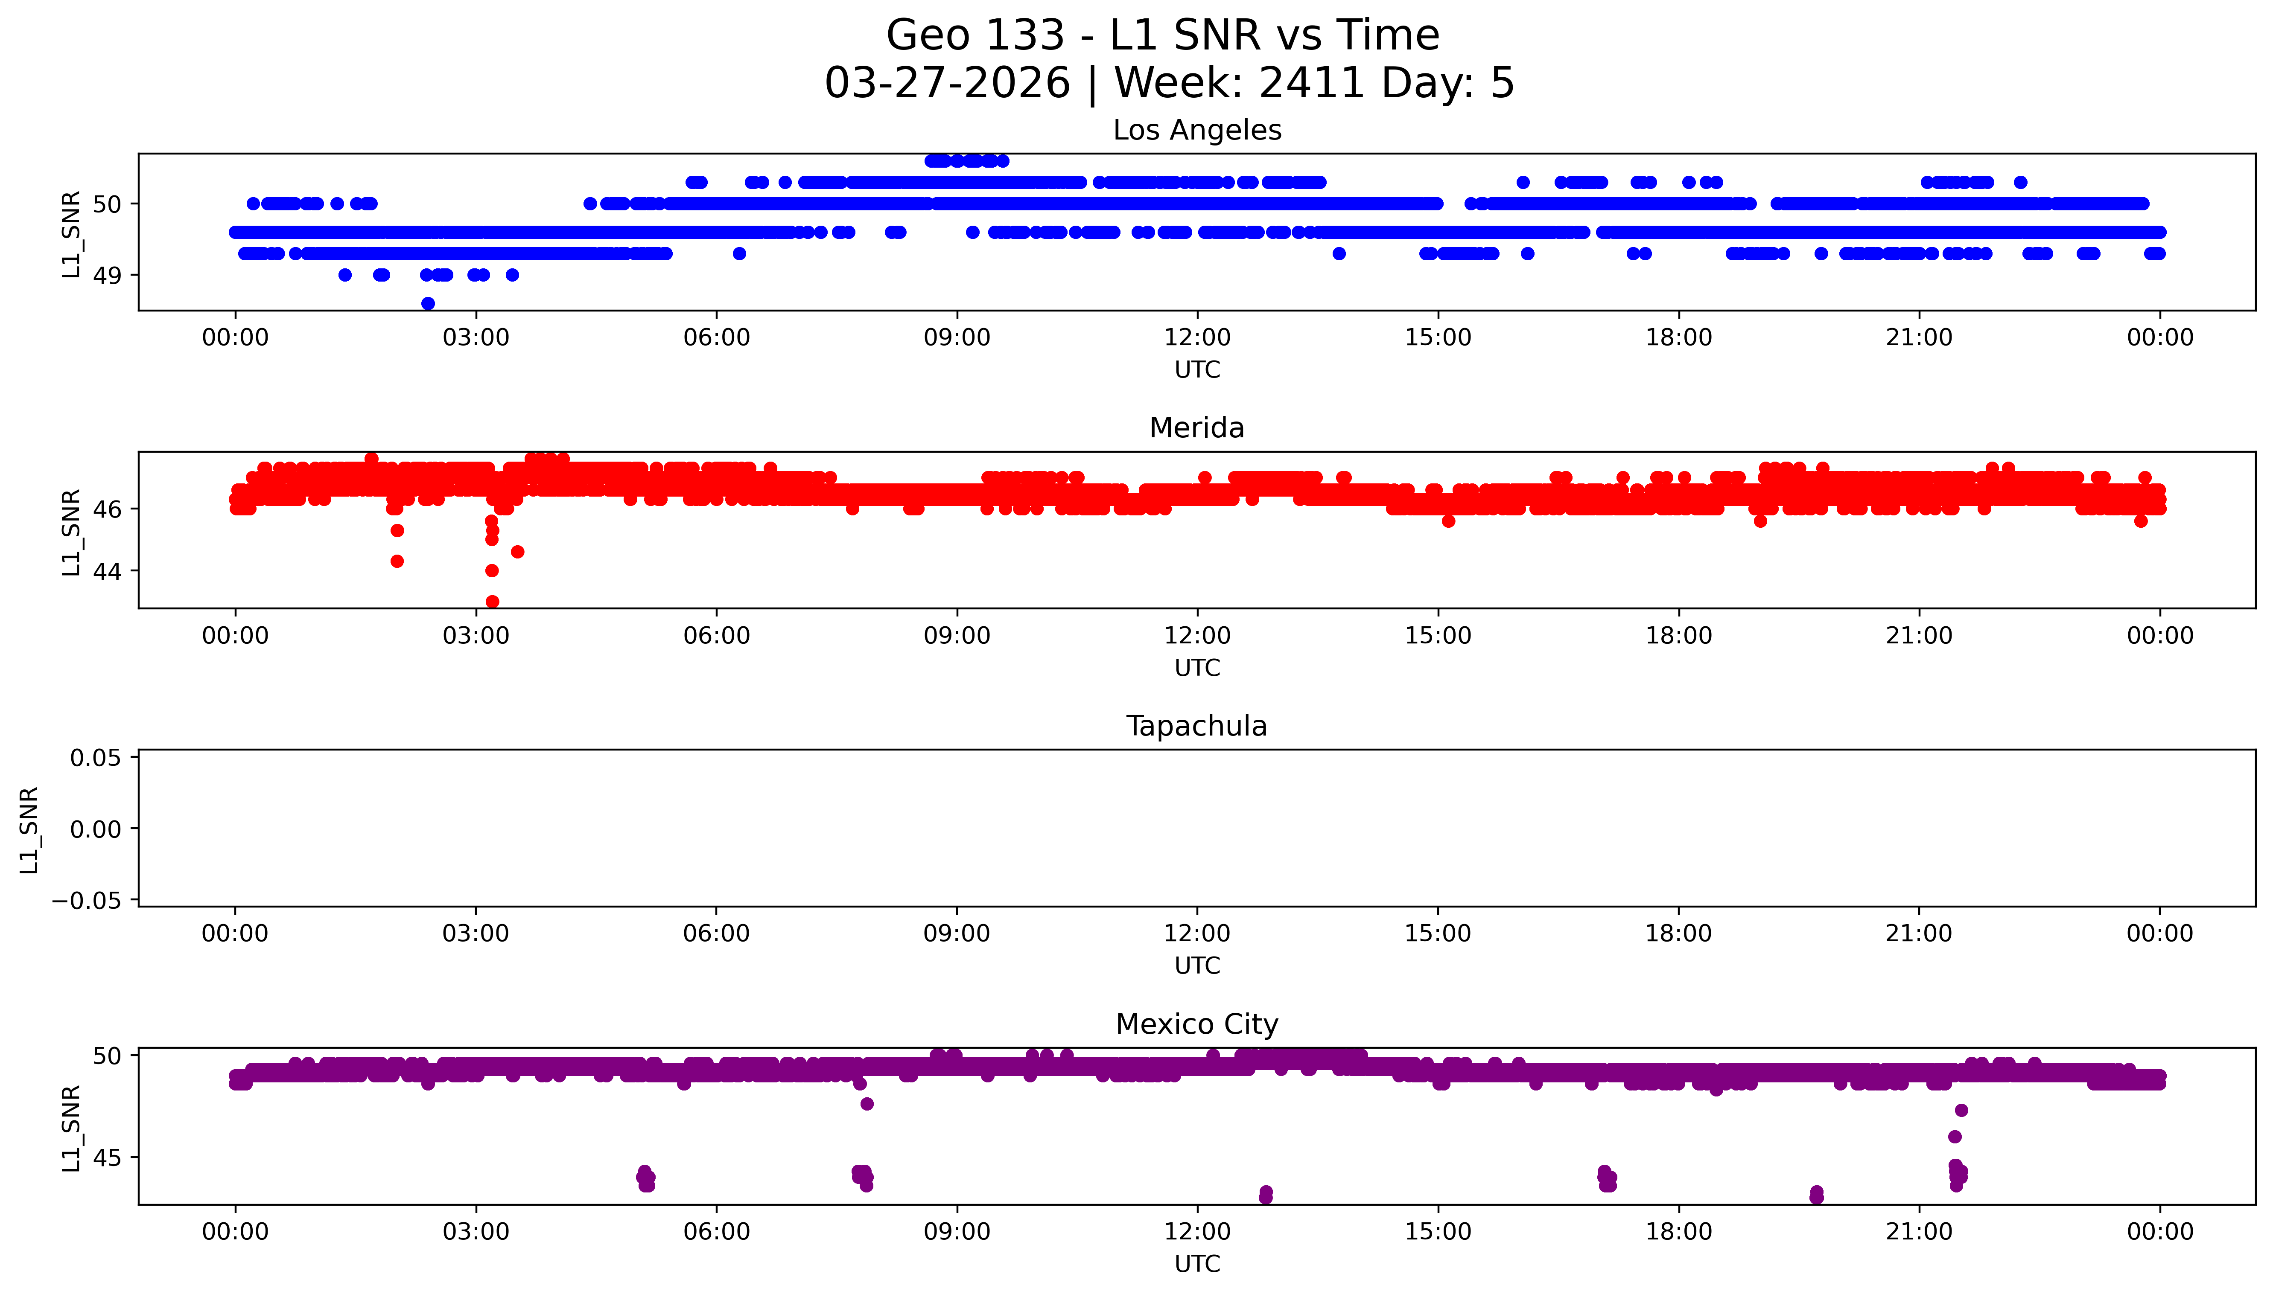Click the 21:00 tick label under the Mexico City plot
The image size is (2273, 1294).
tap(1918, 1232)
